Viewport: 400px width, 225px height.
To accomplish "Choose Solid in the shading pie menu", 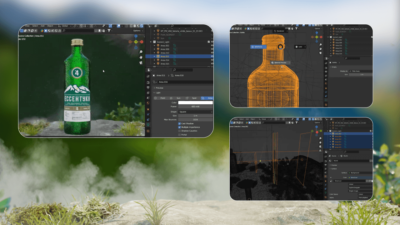I will 300,47.
